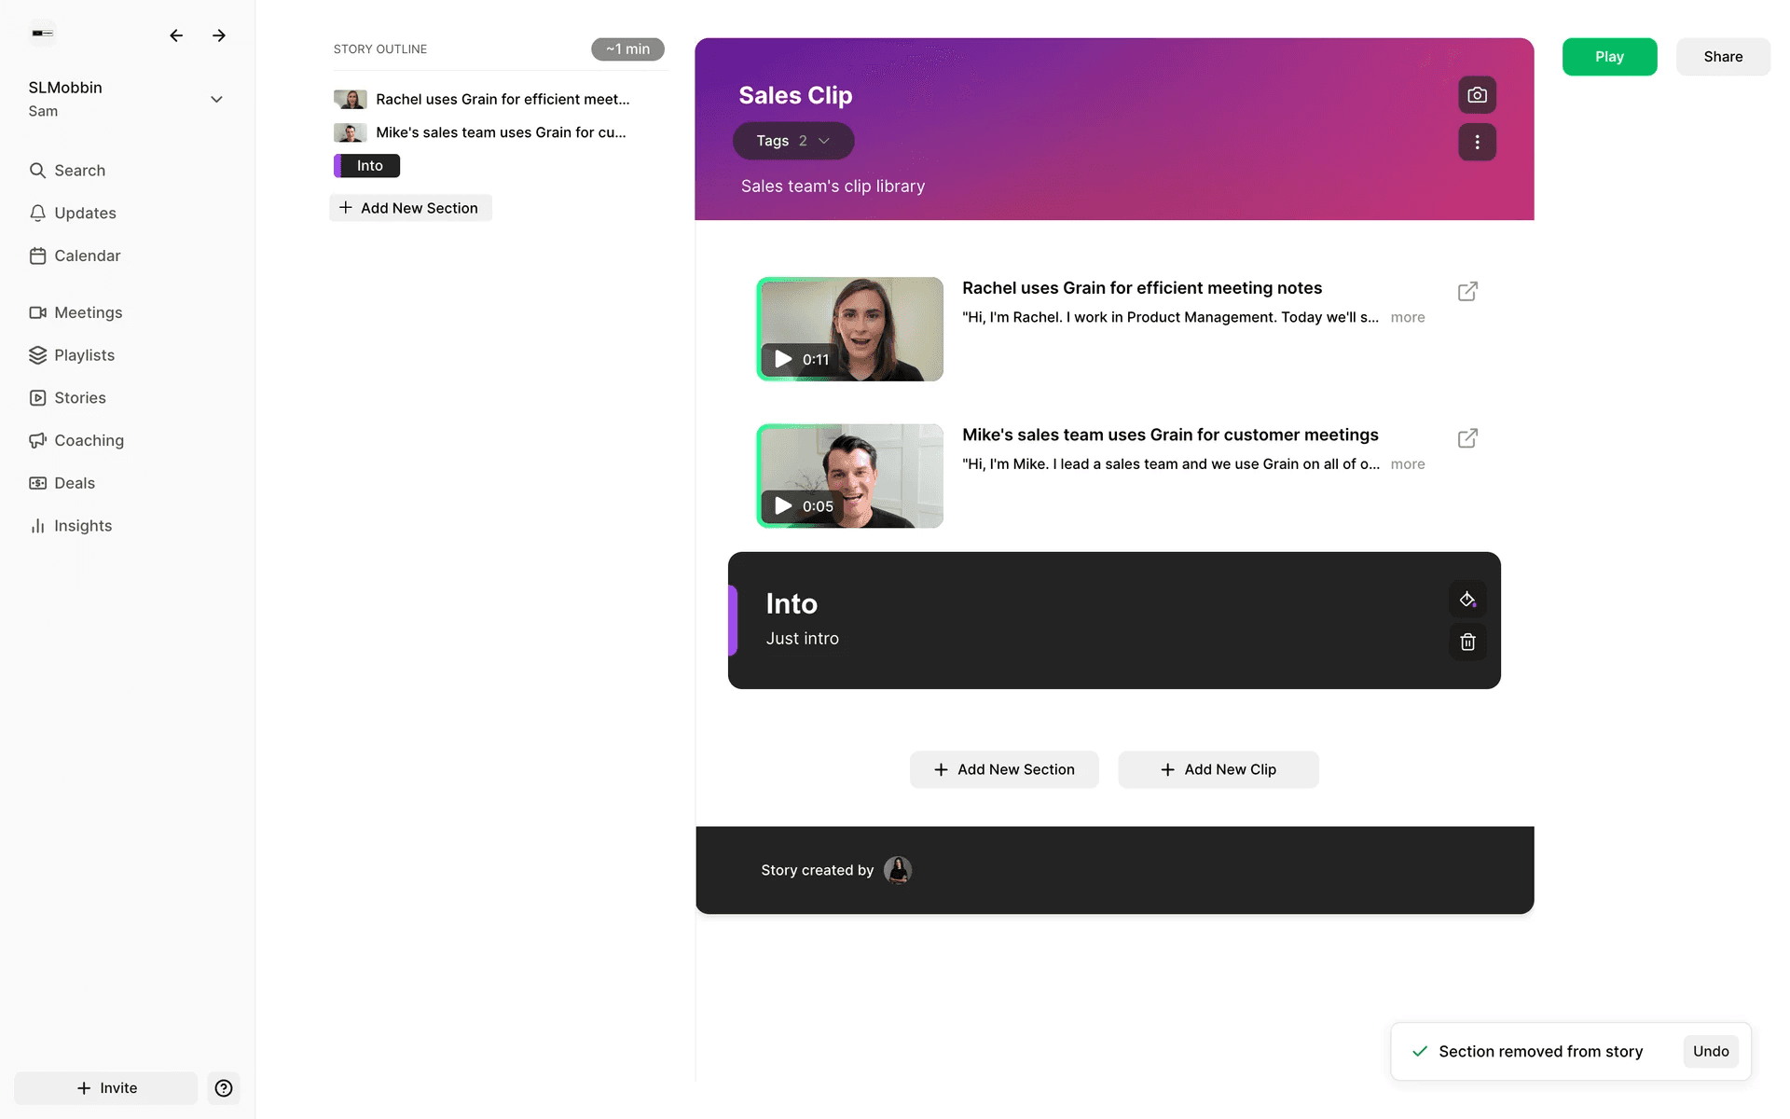Open the three-dot story options menu
The width and height of the screenshot is (1790, 1119).
pos(1477,142)
